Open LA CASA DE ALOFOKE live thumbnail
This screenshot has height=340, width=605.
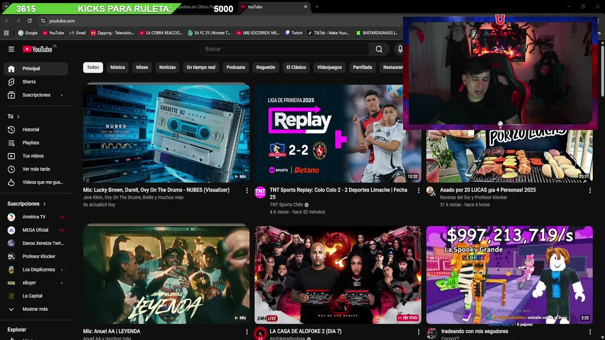pyautogui.click(x=338, y=275)
